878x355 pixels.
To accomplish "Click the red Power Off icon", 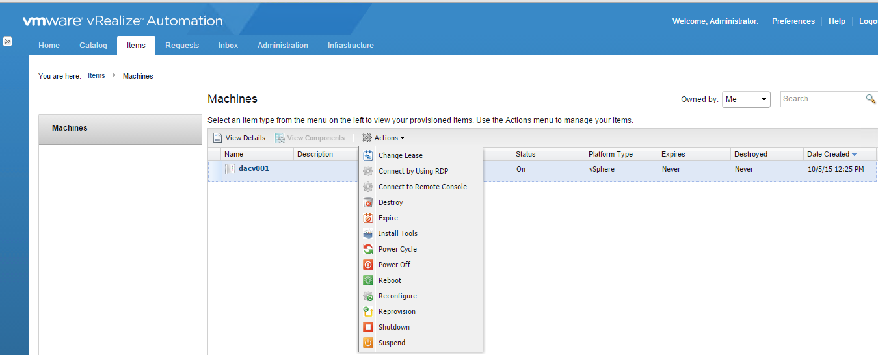I will coord(368,265).
